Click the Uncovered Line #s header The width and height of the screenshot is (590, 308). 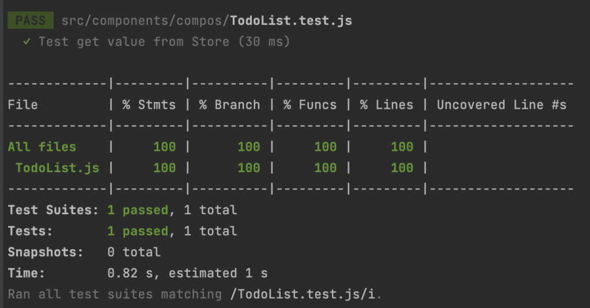502,105
